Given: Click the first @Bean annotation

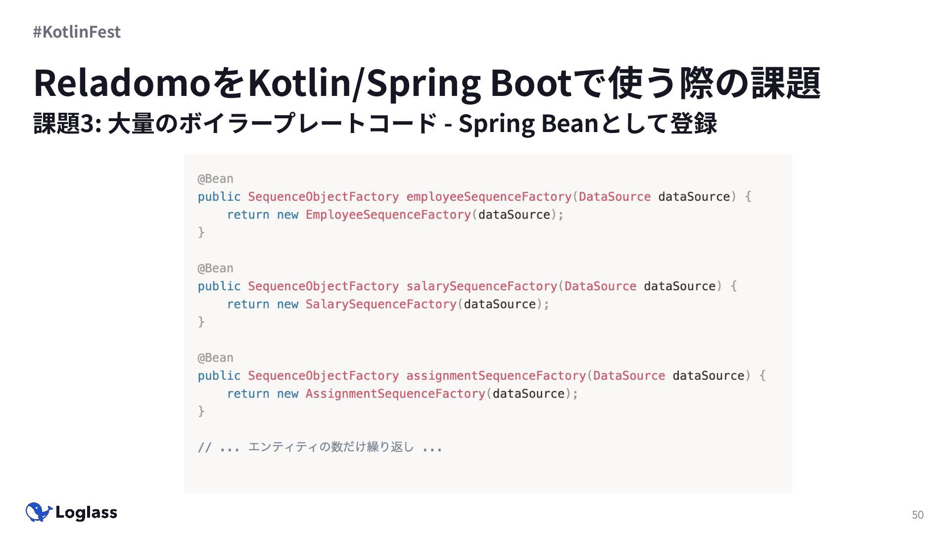Looking at the screenshot, I should 215,179.
